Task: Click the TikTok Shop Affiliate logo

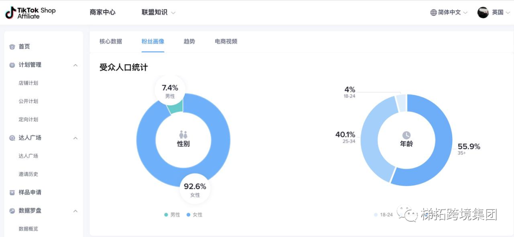Action: (x=30, y=13)
